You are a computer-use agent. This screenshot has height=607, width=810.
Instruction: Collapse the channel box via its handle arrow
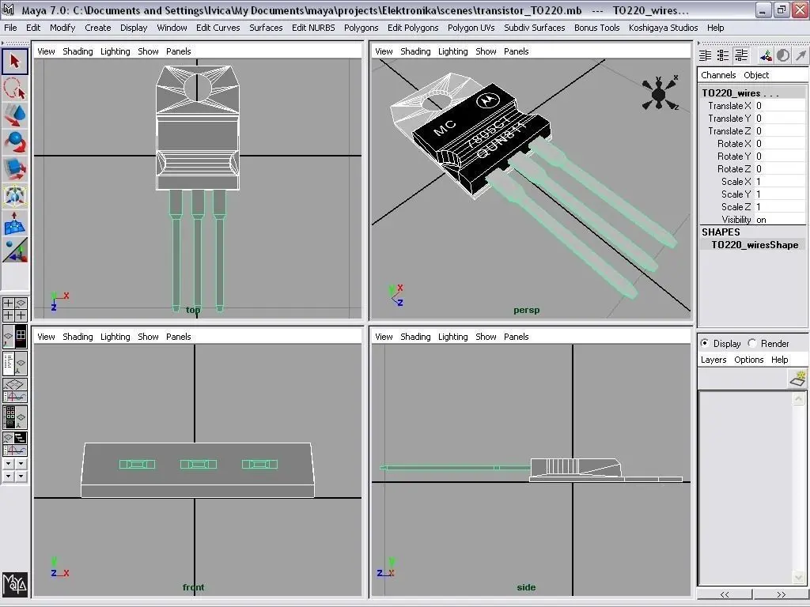[699, 43]
